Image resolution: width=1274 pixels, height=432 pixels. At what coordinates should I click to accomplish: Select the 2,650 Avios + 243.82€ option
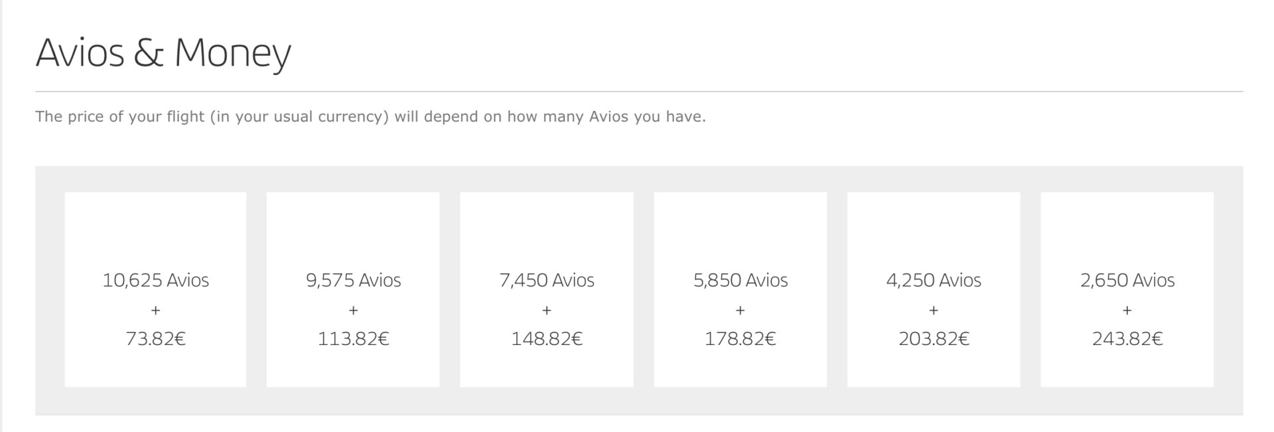[1127, 289]
